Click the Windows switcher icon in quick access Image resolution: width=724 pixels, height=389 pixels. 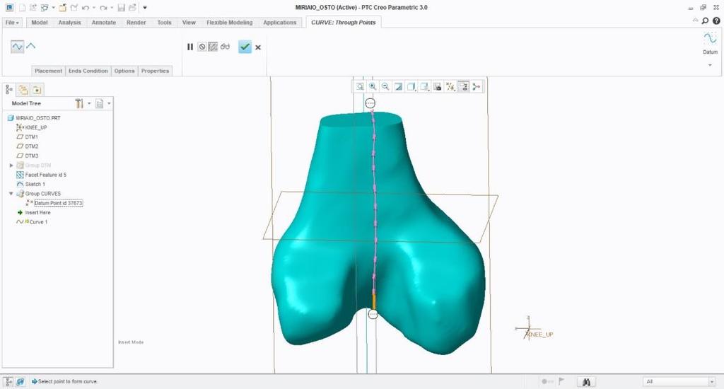45,8
